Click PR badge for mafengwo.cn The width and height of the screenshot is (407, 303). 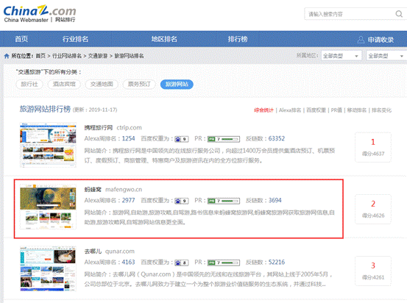click(224, 201)
